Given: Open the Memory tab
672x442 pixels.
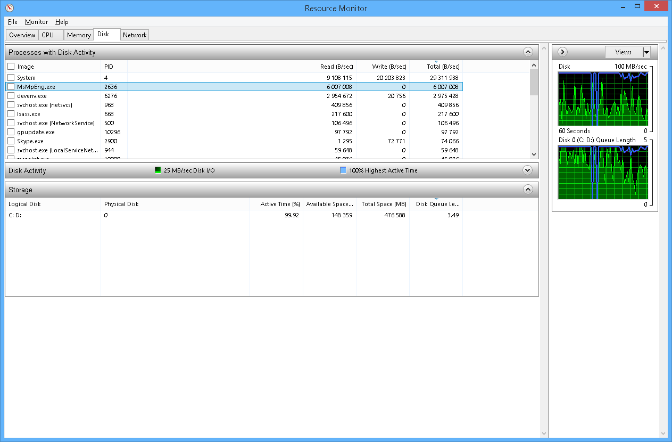Looking at the screenshot, I should (79, 35).
